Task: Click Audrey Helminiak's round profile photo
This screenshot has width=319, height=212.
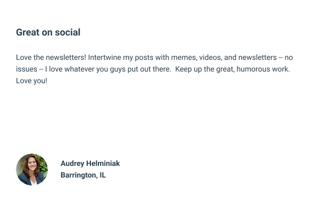Action: click(x=32, y=170)
